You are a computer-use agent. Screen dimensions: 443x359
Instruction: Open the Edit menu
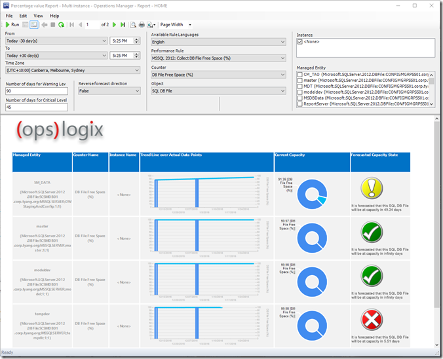pyautogui.click(x=23, y=16)
